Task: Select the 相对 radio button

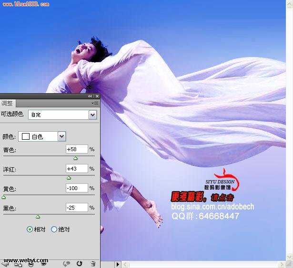Action: click(x=30, y=229)
